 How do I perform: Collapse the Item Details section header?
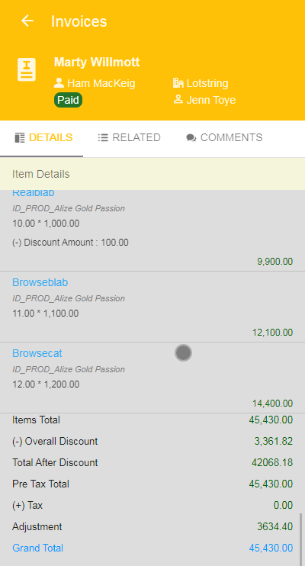[152, 174]
